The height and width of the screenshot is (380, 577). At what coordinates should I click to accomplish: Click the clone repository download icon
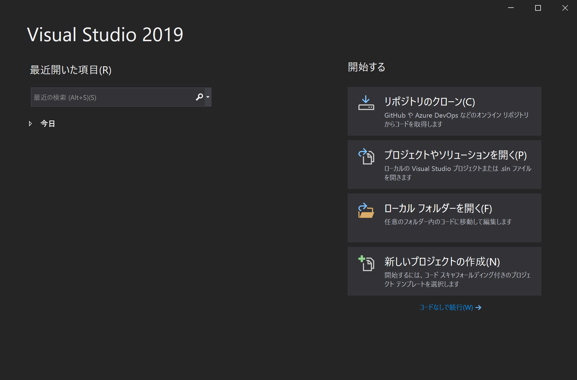tap(366, 103)
